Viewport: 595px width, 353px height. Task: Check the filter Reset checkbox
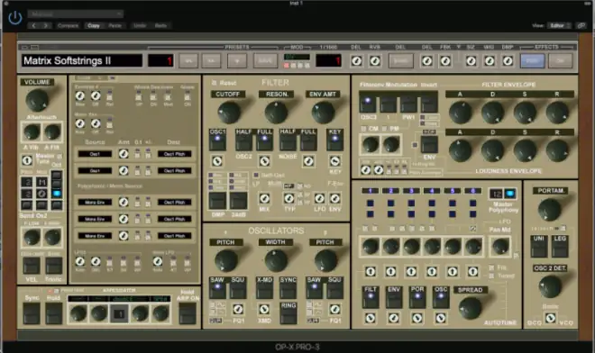click(x=214, y=83)
